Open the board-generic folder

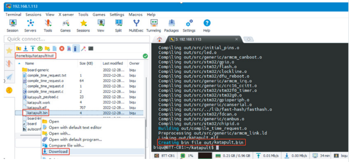38,70
